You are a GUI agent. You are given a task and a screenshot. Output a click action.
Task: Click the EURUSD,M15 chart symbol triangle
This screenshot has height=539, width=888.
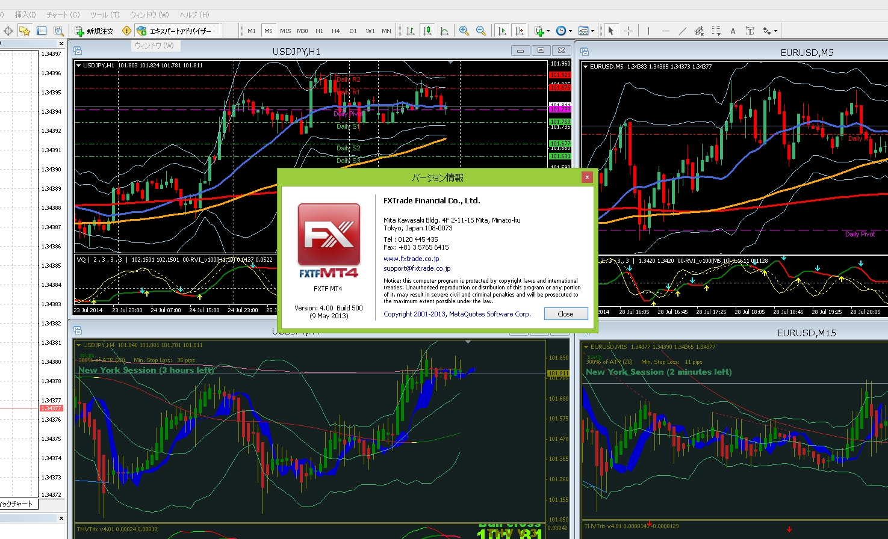(x=586, y=347)
